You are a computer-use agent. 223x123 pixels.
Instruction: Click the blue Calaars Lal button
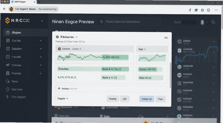[x=147, y=99]
